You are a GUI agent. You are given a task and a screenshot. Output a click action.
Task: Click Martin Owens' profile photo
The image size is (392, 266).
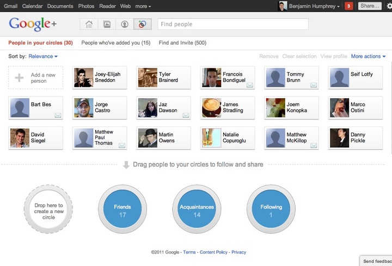point(148,138)
